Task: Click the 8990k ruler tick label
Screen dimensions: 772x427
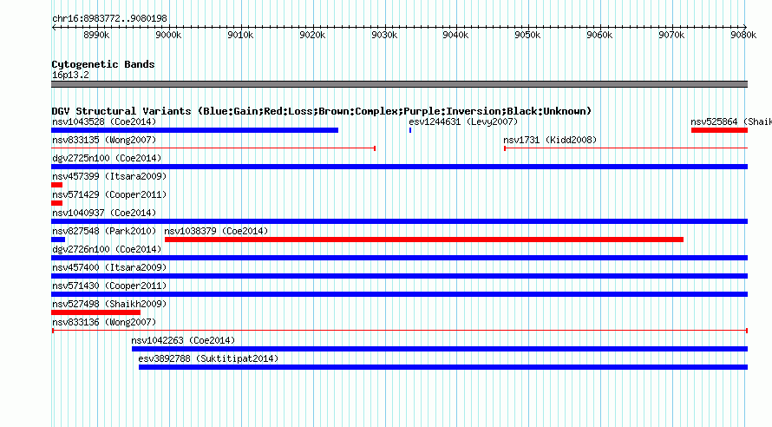Action: [x=96, y=35]
